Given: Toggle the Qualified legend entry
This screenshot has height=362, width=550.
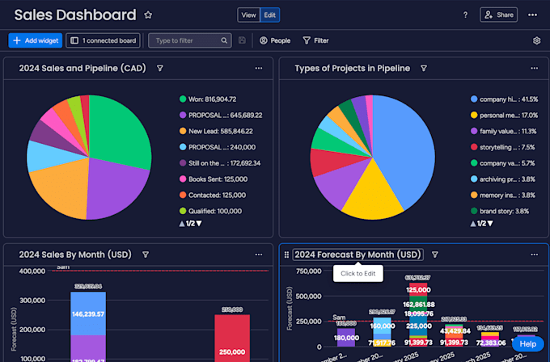Looking at the screenshot, I should (x=210, y=211).
